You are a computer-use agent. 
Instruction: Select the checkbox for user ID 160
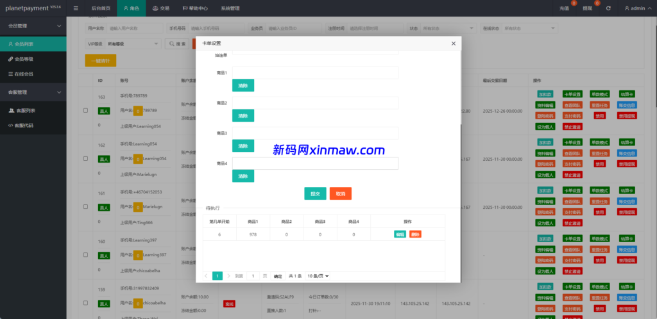pos(85,254)
